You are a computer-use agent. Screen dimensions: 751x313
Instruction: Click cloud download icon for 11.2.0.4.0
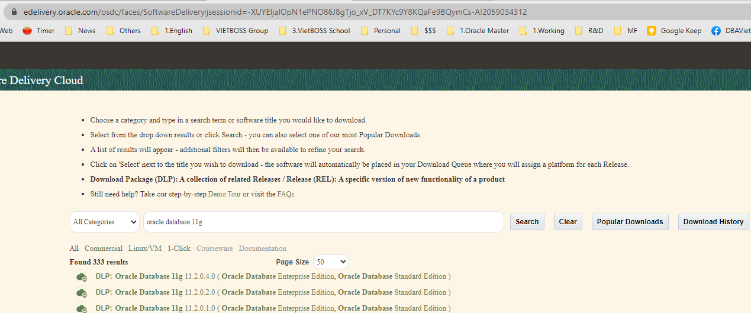82,276
